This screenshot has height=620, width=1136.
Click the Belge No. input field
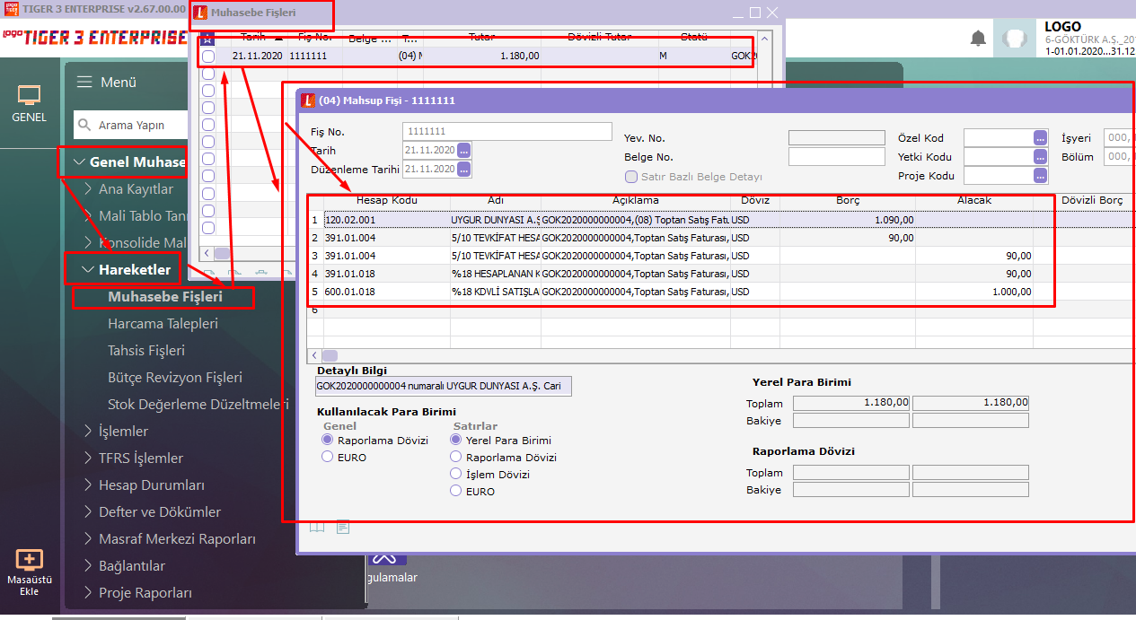pos(836,157)
